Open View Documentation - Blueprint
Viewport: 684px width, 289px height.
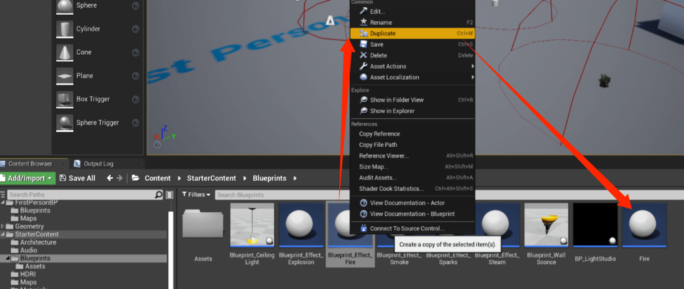412,214
